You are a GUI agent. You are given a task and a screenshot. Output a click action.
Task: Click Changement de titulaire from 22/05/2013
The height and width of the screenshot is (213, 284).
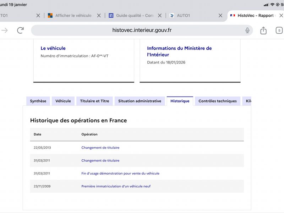(x=100, y=148)
